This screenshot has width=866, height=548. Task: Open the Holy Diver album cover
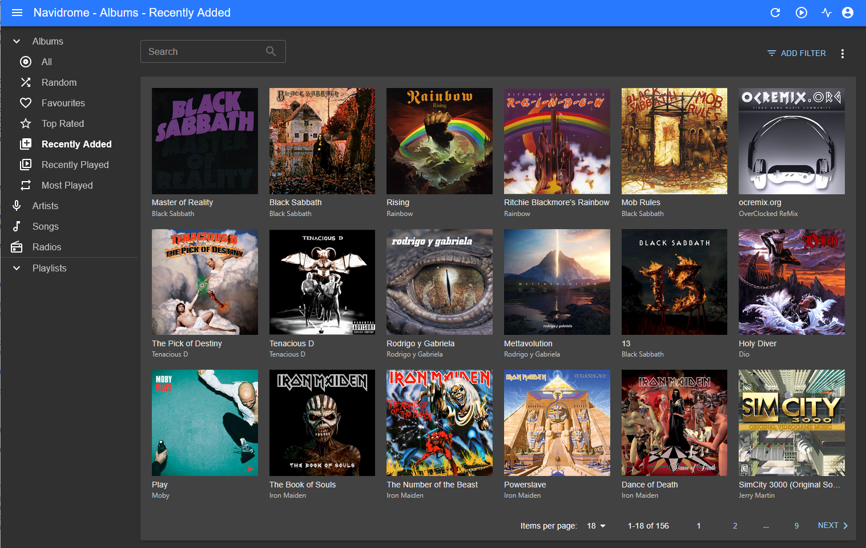click(x=791, y=282)
